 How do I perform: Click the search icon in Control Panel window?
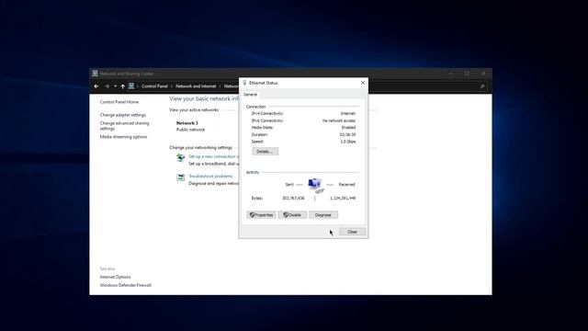point(482,86)
